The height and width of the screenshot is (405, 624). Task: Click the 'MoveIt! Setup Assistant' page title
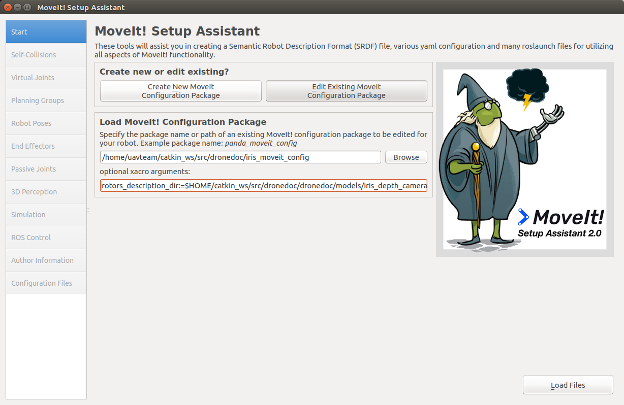coord(177,31)
